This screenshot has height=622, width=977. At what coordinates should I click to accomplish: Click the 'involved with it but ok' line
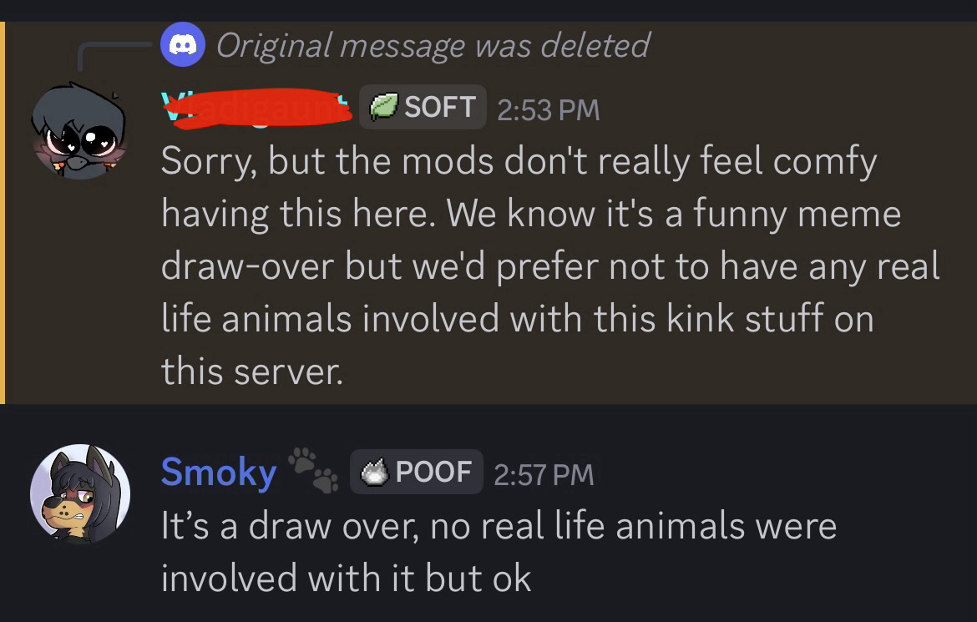coord(346,578)
